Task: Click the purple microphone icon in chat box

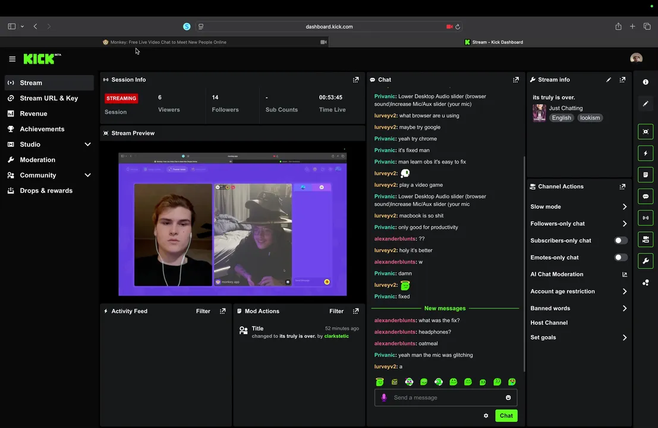Action: pyautogui.click(x=383, y=398)
